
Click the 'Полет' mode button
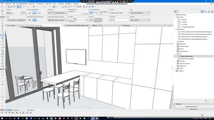pos(9,110)
